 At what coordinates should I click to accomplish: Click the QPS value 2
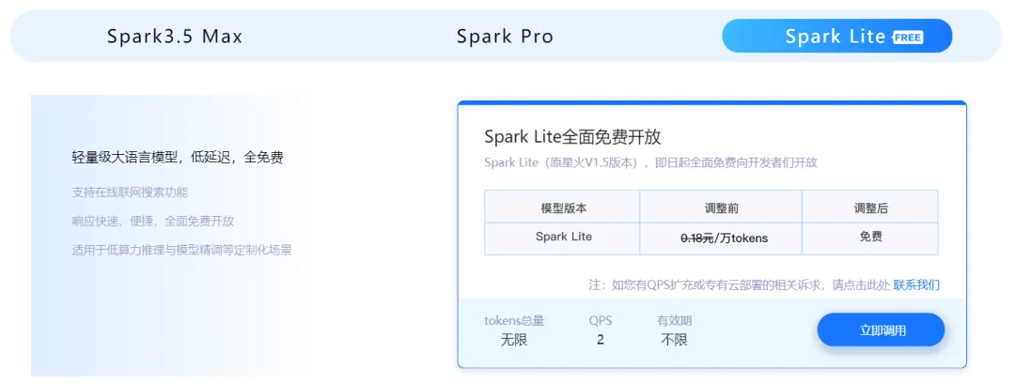(601, 340)
